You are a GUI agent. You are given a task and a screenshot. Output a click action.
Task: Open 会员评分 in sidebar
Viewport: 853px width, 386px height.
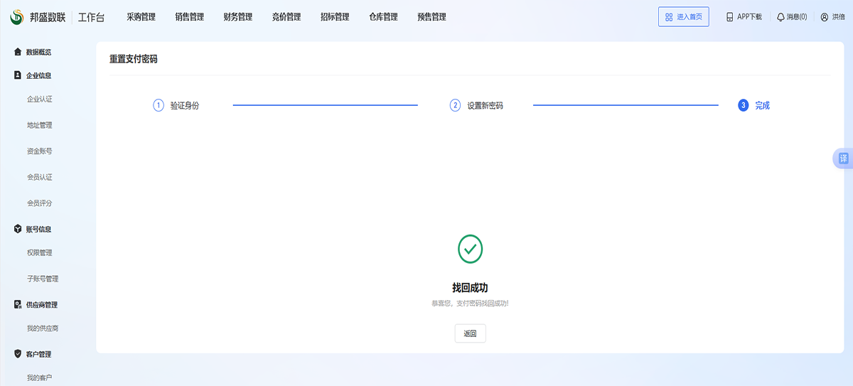[x=39, y=203]
